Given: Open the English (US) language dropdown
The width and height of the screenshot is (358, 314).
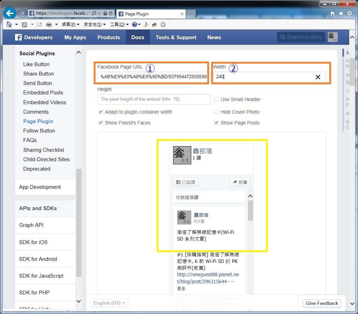Looking at the screenshot, I should [x=109, y=303].
